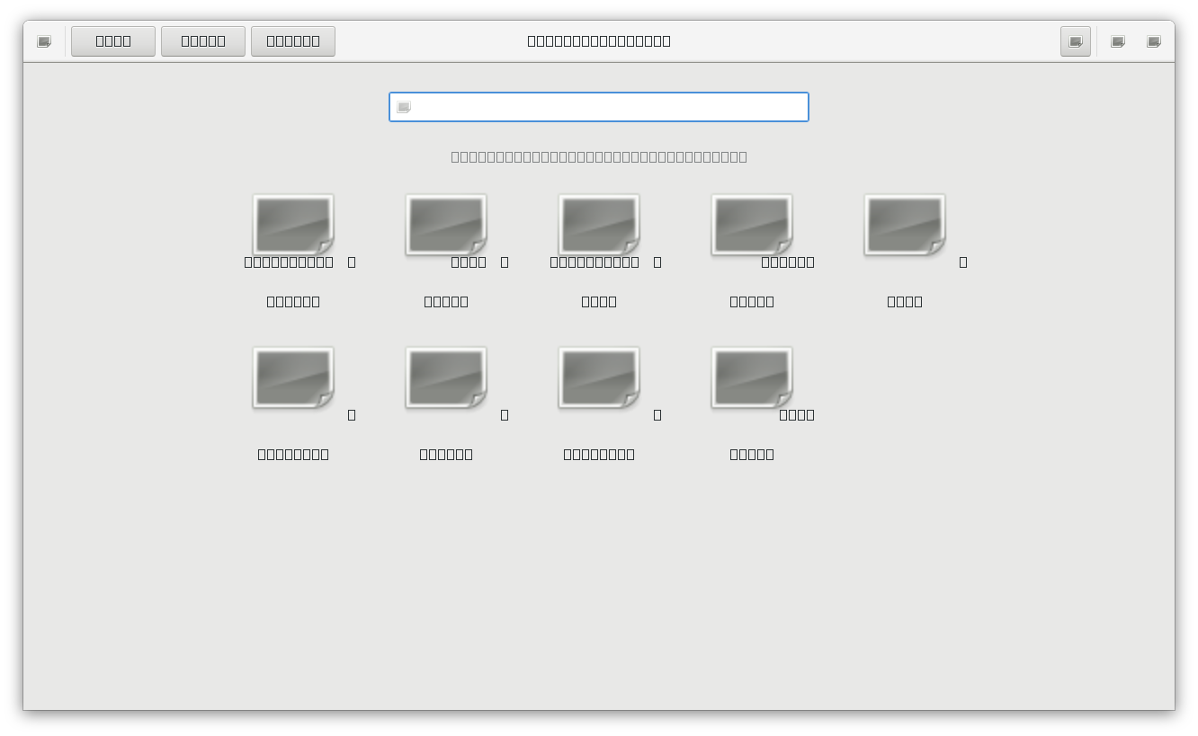The height and width of the screenshot is (736, 1198).
Task: Toggle the pressed icon button at header right
Action: tap(1075, 41)
